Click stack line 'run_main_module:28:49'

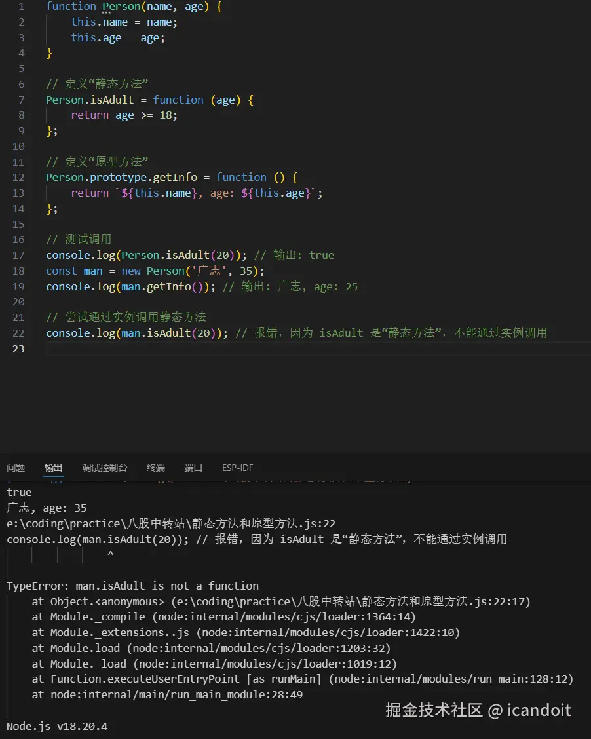(167, 694)
